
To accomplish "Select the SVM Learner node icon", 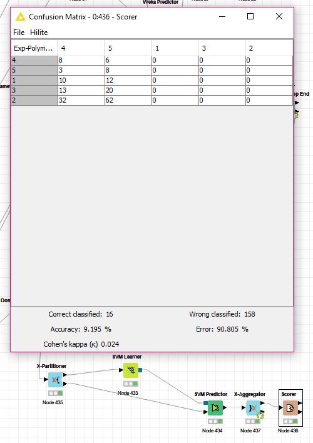I will coord(131,370).
